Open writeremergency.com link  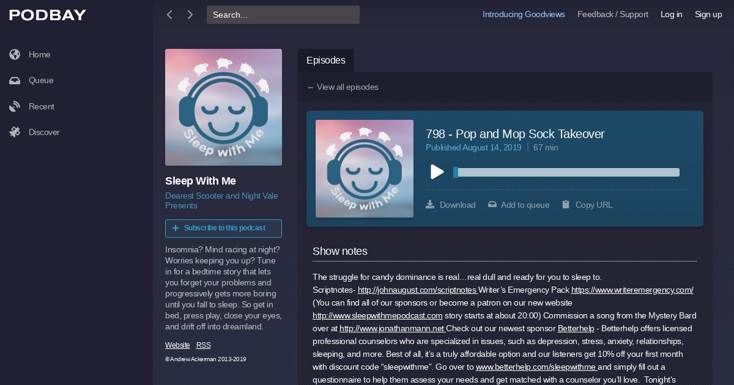pyautogui.click(x=632, y=290)
